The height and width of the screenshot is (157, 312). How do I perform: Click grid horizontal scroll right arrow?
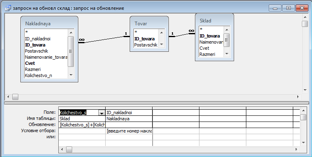(296, 149)
